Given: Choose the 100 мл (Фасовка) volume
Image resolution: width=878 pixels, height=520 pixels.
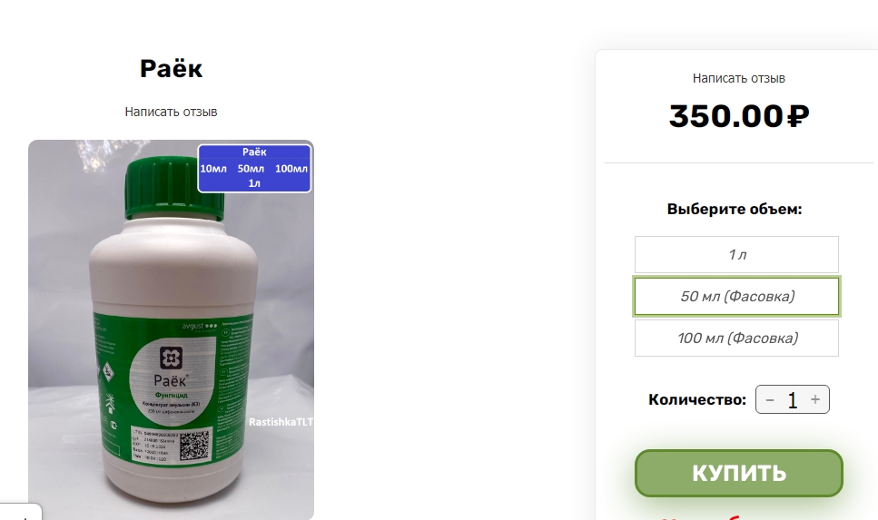Looking at the screenshot, I should tap(736, 338).
